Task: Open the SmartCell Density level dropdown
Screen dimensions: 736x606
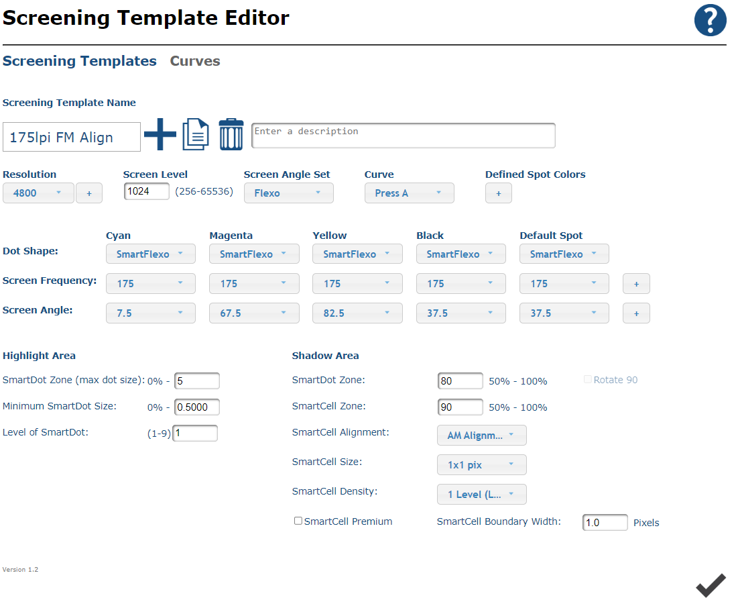Action: (481, 494)
